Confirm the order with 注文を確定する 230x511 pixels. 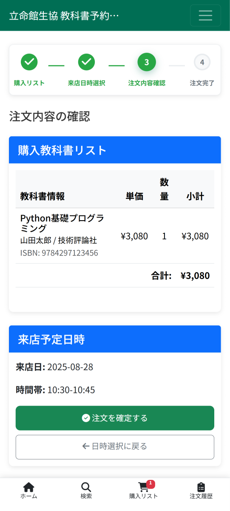click(x=115, y=418)
